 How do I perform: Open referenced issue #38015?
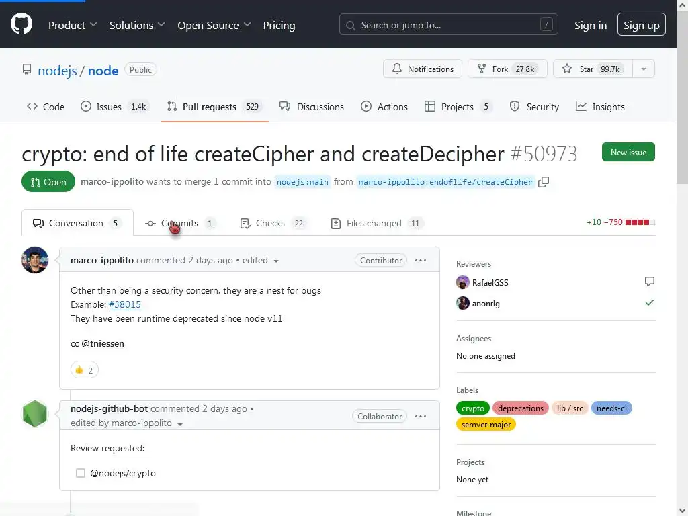(x=124, y=304)
